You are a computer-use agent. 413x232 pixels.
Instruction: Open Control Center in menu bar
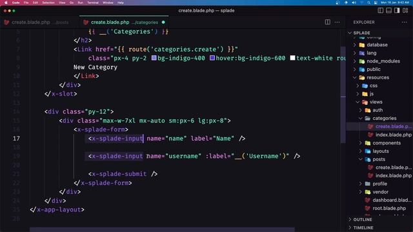click(x=376, y=3)
